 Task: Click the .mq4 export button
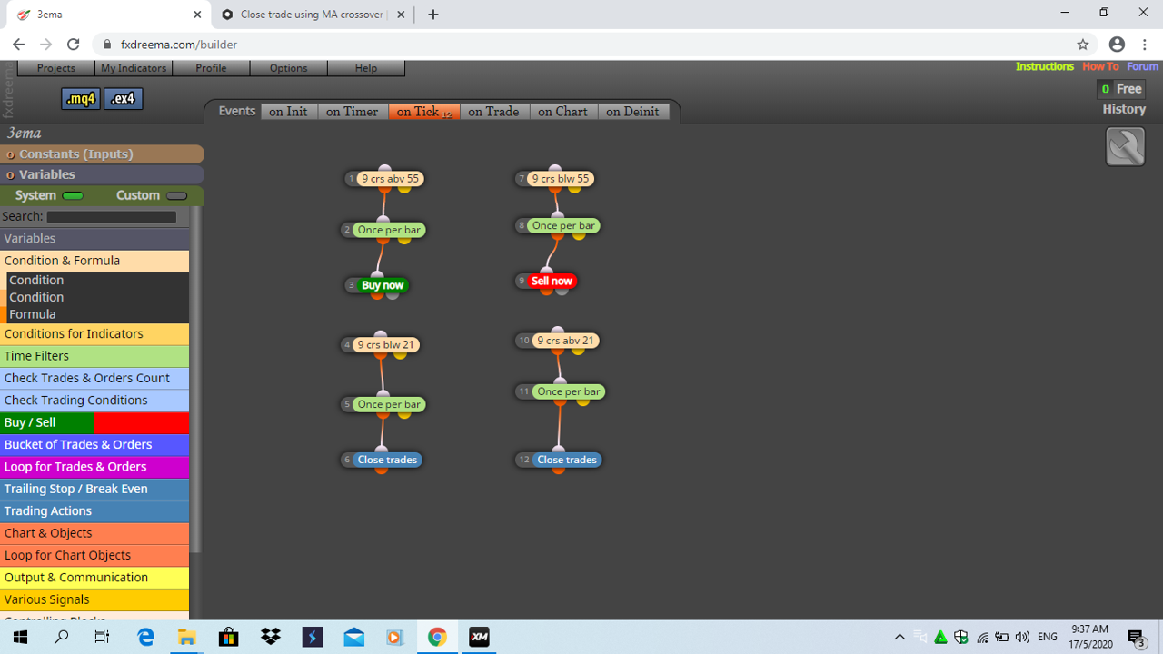tap(81, 99)
